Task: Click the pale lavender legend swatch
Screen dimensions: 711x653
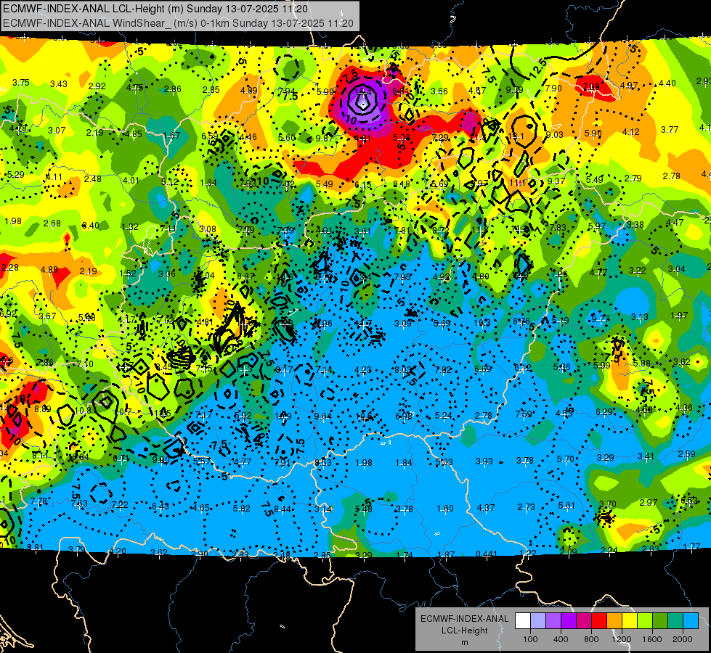Action: pyautogui.click(x=538, y=621)
